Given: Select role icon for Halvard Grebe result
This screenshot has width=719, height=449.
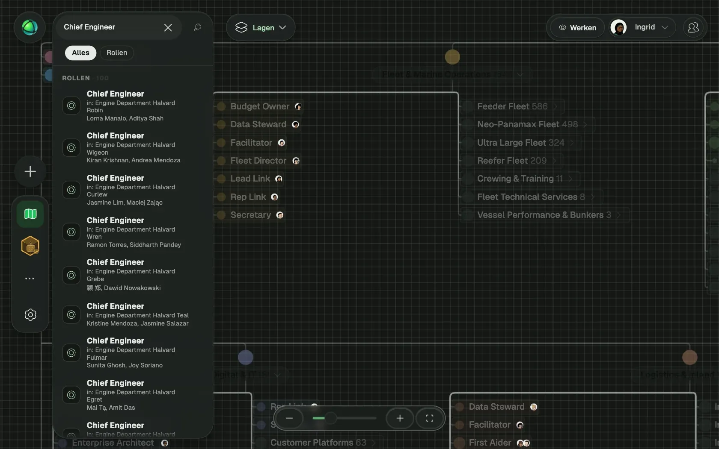Looking at the screenshot, I should [71, 275].
